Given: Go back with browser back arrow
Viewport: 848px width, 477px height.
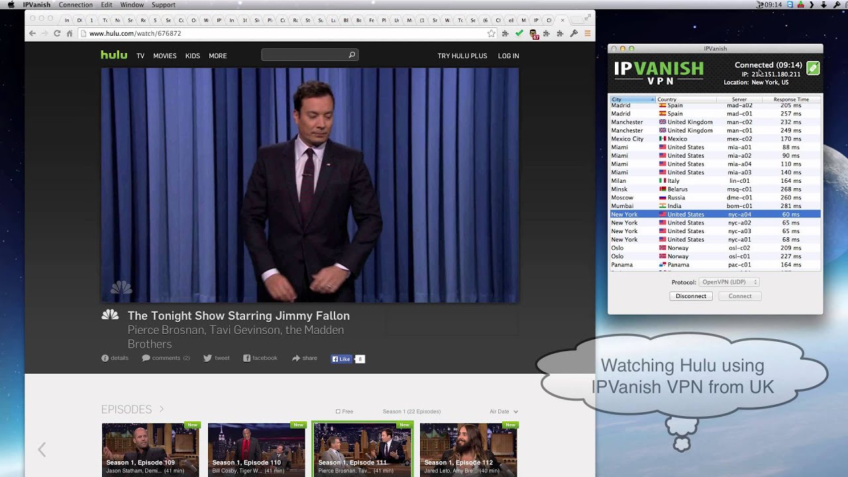Looking at the screenshot, I should tap(32, 33).
